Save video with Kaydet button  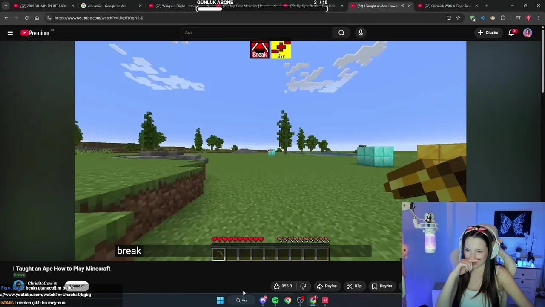click(x=382, y=286)
